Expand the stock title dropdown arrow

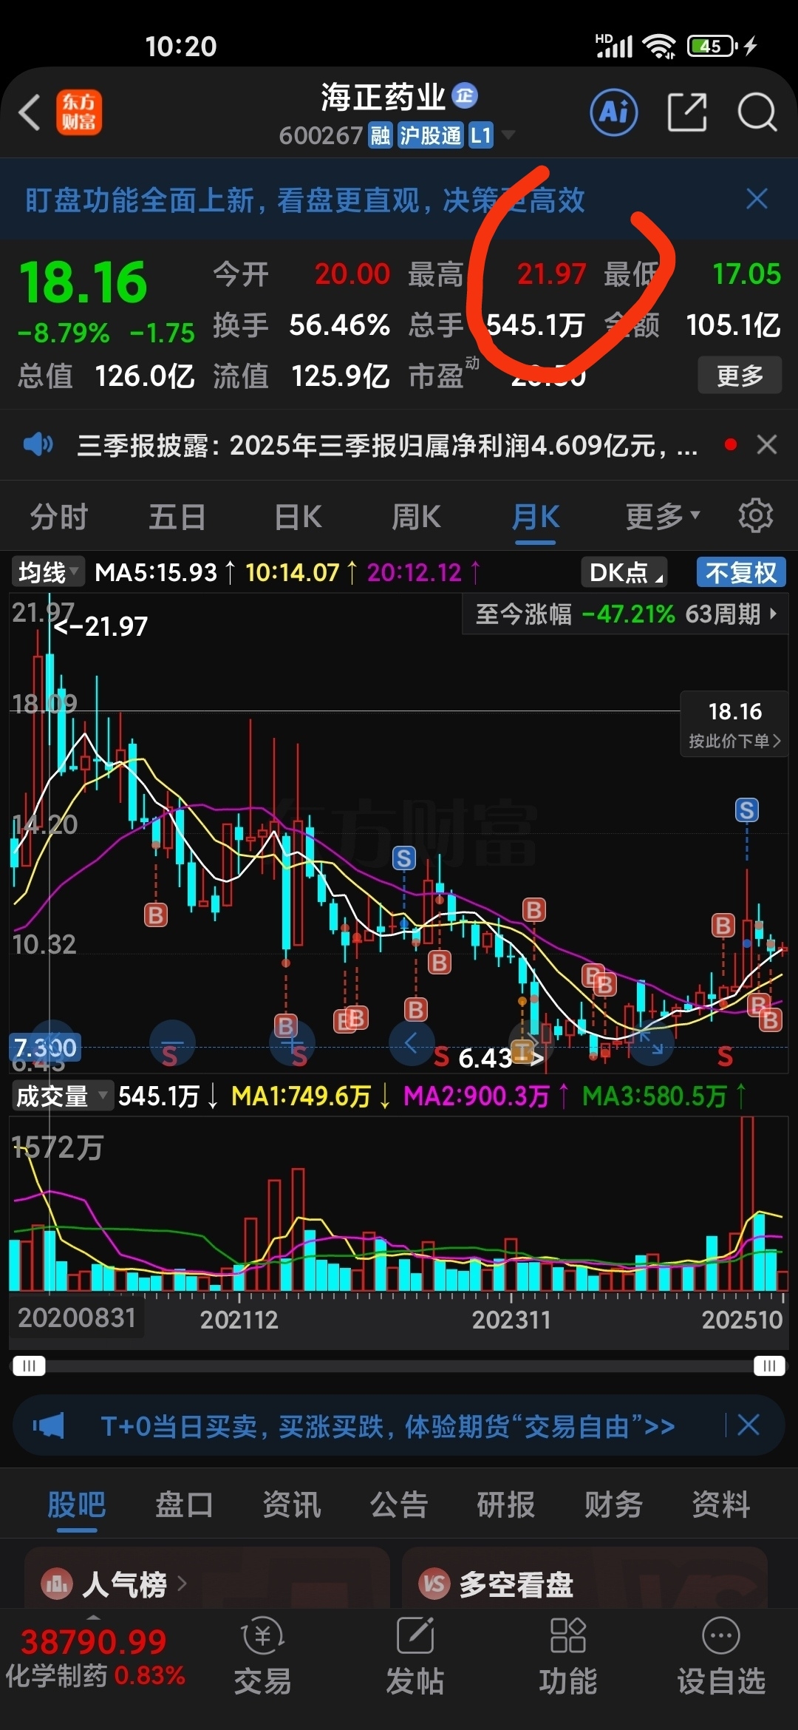[508, 135]
